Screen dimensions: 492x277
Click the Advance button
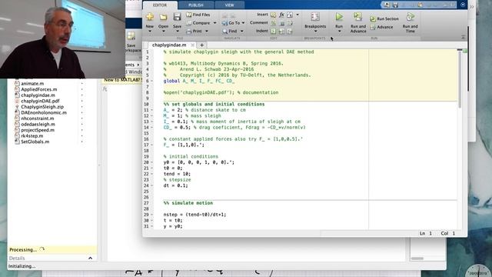click(x=381, y=27)
